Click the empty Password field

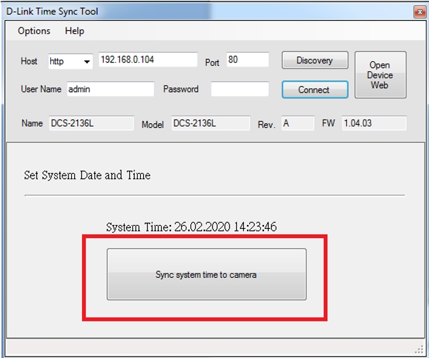pos(239,89)
